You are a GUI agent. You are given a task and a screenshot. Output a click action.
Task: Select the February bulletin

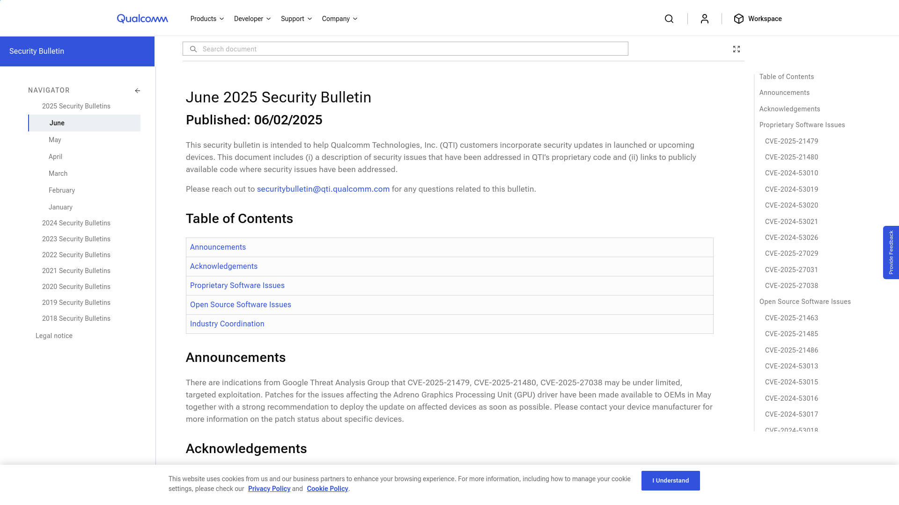(x=62, y=190)
